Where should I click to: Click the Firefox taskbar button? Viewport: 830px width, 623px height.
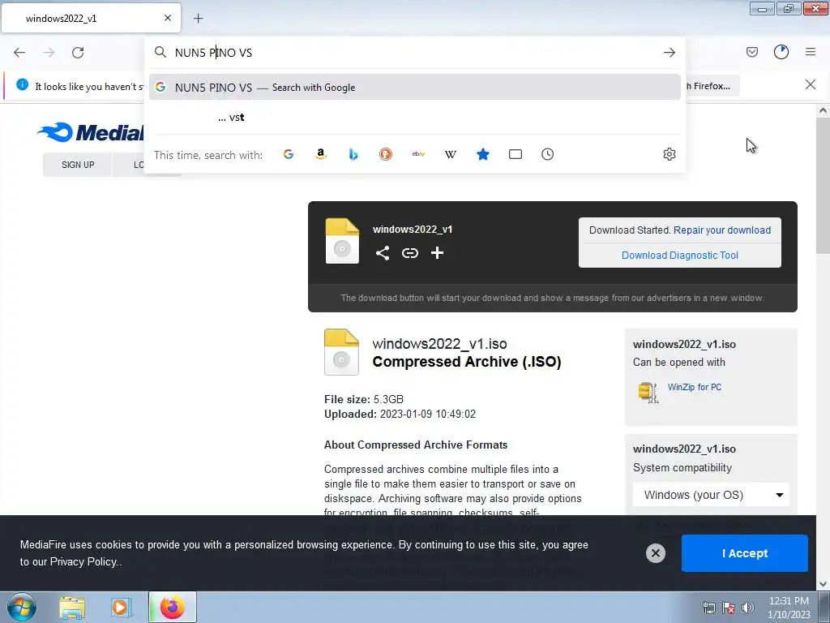tap(173, 607)
